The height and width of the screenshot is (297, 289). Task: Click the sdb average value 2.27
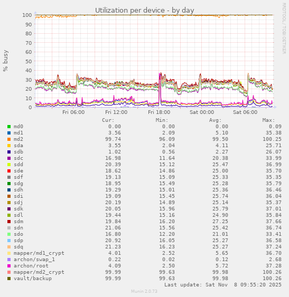pos(221,152)
